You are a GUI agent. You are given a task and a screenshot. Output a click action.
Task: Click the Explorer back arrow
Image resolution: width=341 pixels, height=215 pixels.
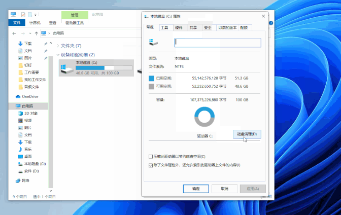click(x=14, y=33)
